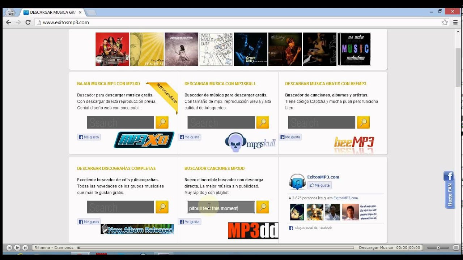This screenshot has width=463, height=260.
Task: Select the DESCARGAR MUSICA browser tab
Action: [x=52, y=12]
